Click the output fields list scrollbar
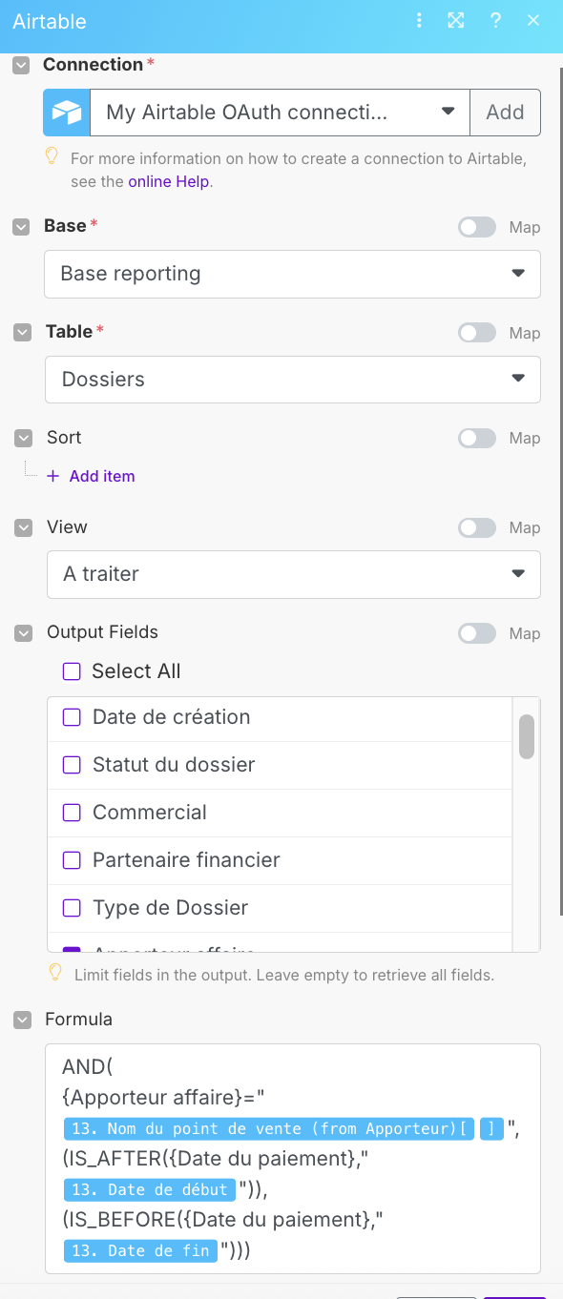 527,736
